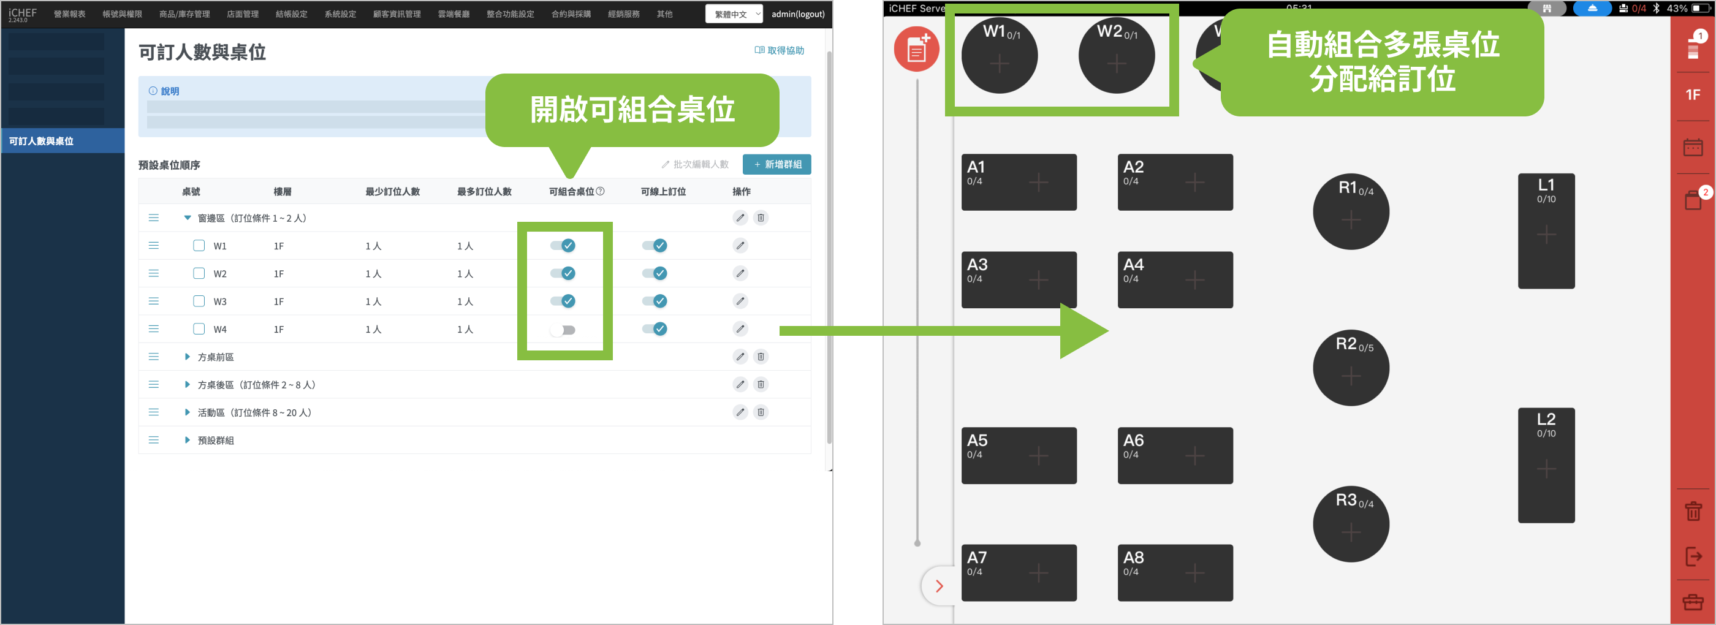Open the toolbox icon in red sidebar
This screenshot has height=625, width=1716.
click(1692, 602)
